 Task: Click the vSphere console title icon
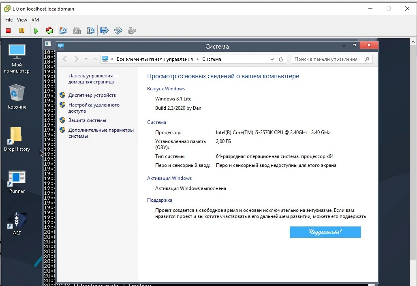(x=7, y=9)
